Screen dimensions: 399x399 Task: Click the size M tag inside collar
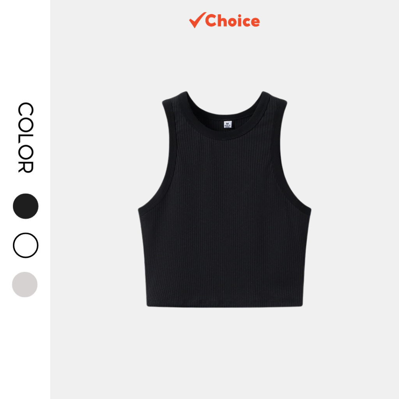coord(228,124)
